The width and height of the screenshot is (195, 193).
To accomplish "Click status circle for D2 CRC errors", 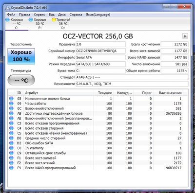I will point(11,143).
